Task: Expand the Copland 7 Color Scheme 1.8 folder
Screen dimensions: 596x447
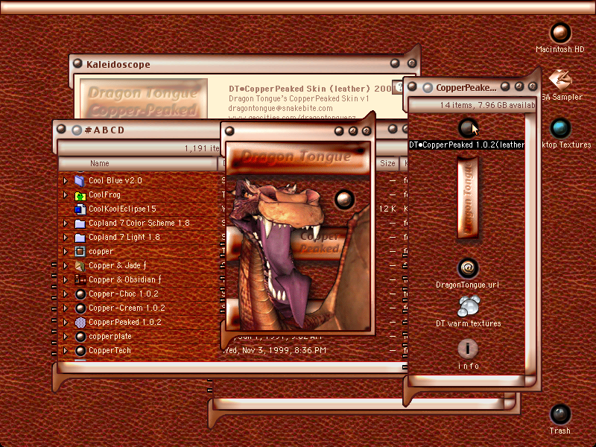Action: tap(66, 223)
